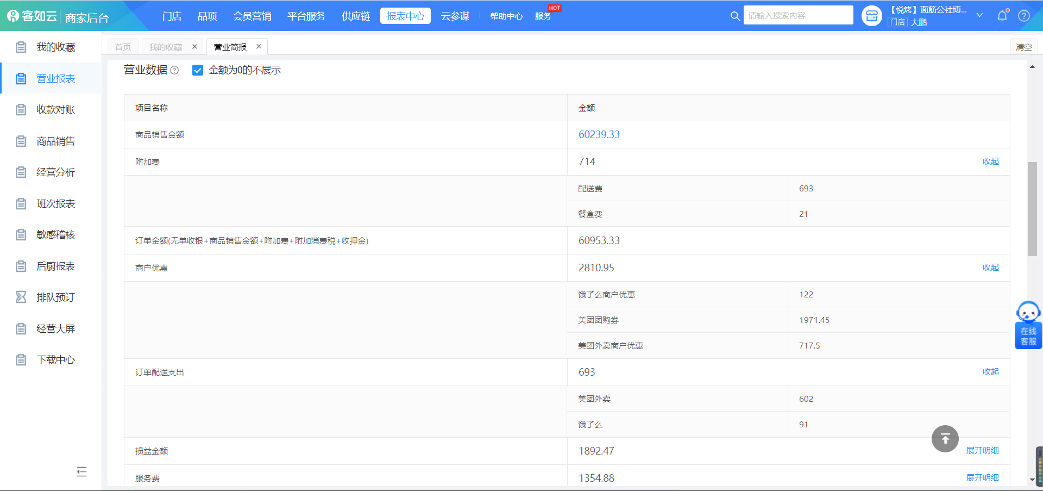Collapse the sidebar using the bottom icon
This screenshot has width=1043, height=491.
pyautogui.click(x=82, y=471)
